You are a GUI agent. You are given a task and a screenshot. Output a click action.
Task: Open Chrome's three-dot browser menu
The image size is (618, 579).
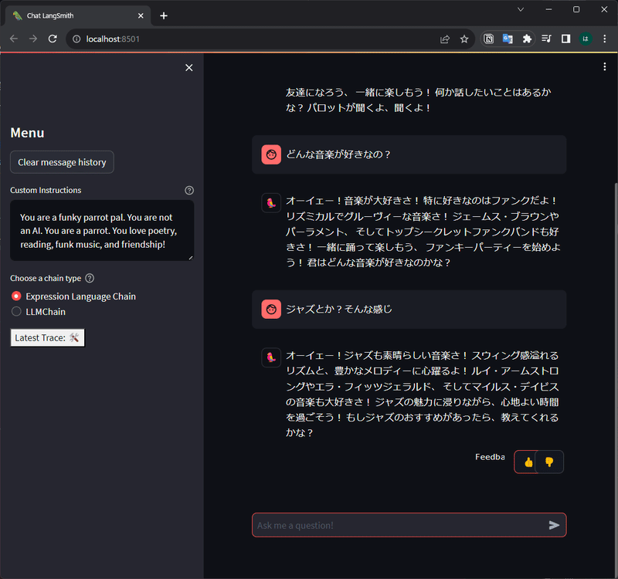606,37
